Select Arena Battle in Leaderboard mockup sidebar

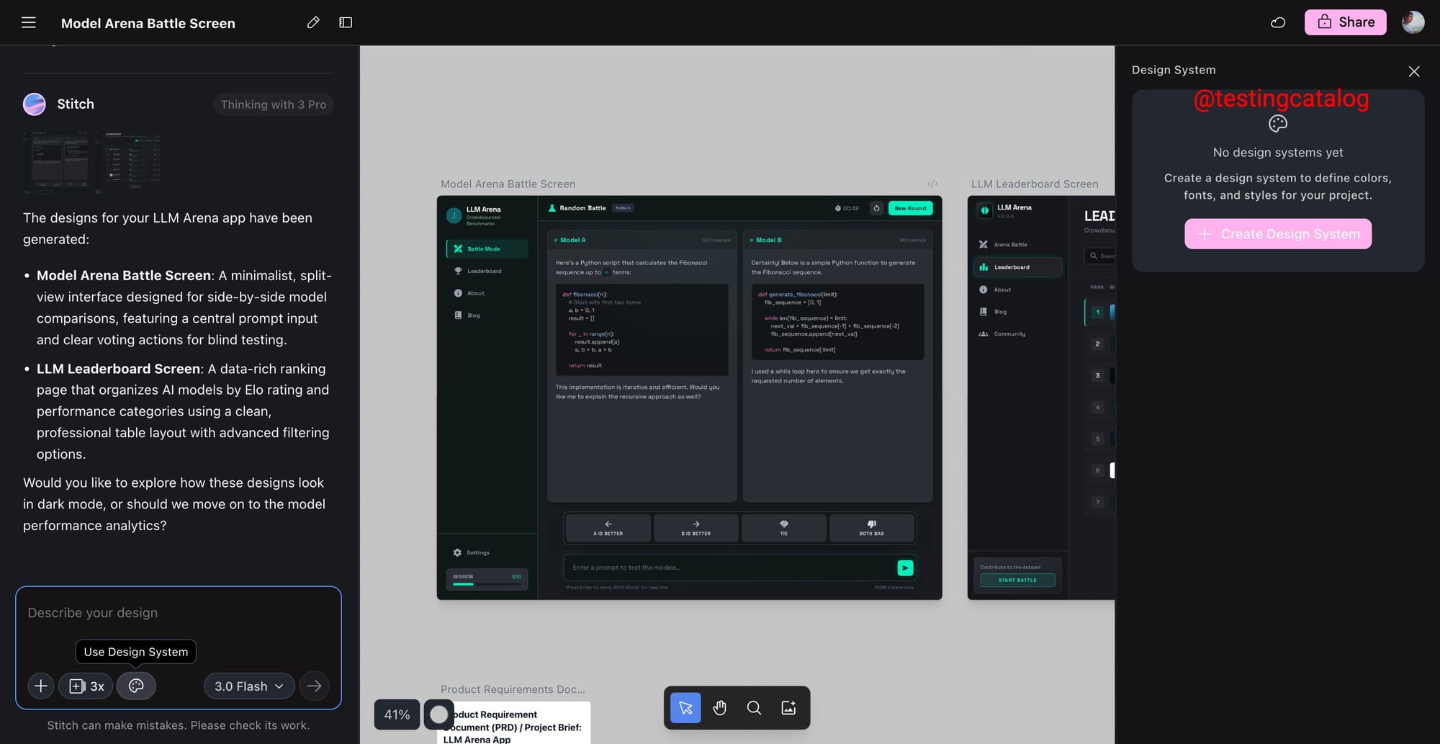1017,245
